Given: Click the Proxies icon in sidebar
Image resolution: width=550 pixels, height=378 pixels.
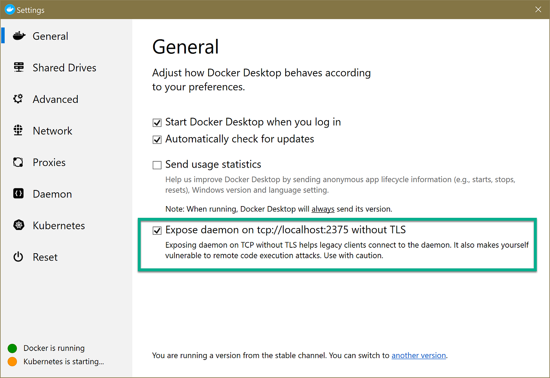Looking at the screenshot, I should coord(18,162).
